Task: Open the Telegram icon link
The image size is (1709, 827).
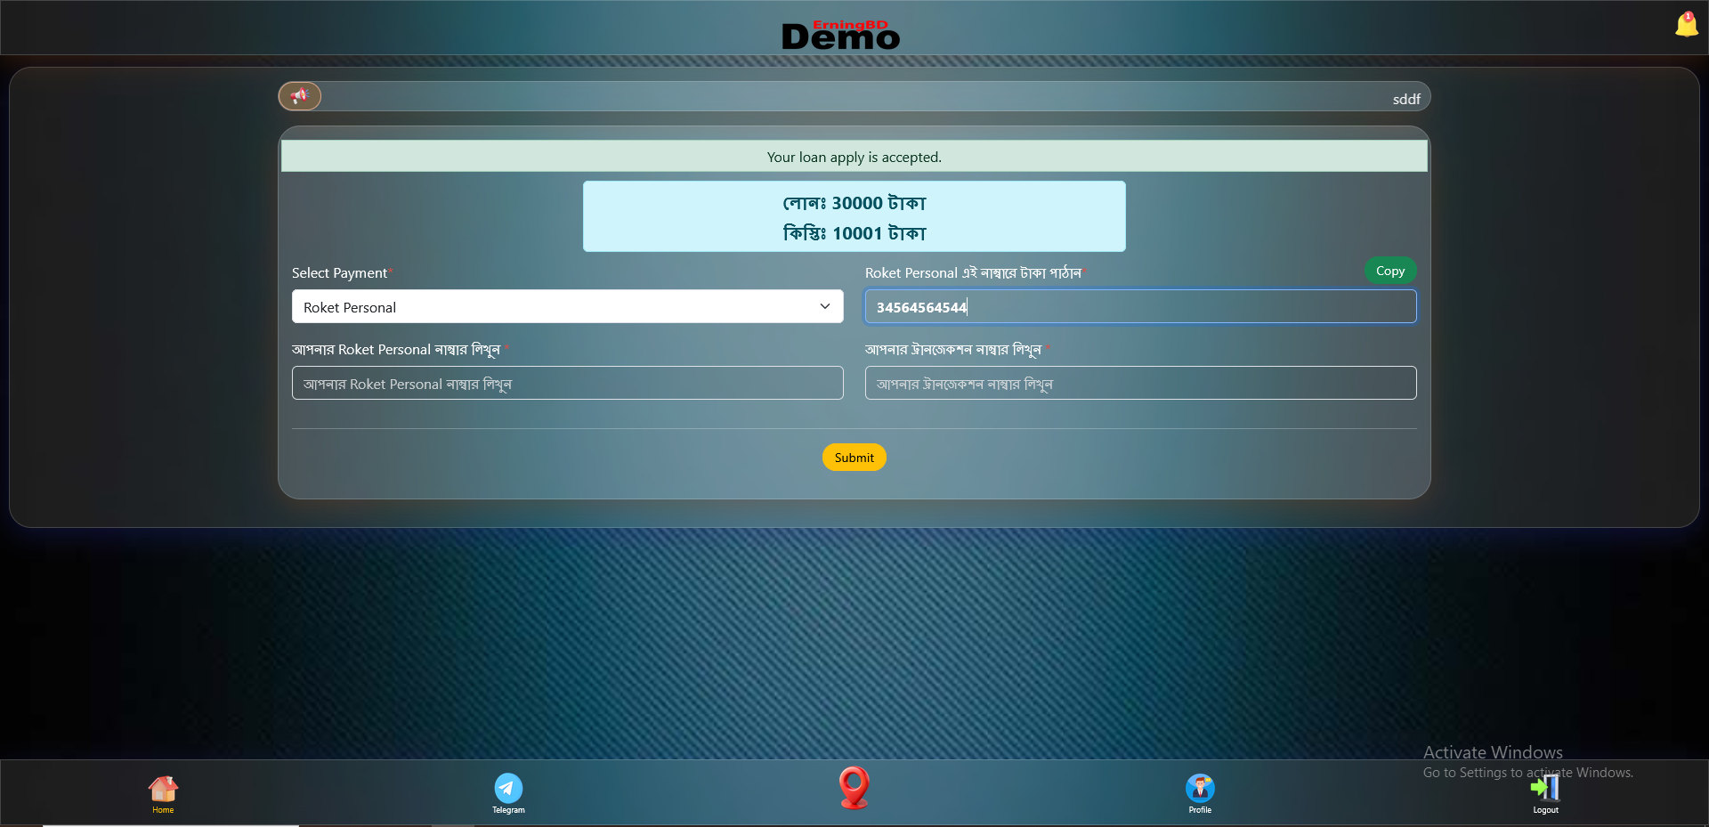Action: pyautogui.click(x=508, y=789)
